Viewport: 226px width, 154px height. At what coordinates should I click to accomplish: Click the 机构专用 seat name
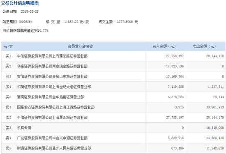(x=24, y=128)
